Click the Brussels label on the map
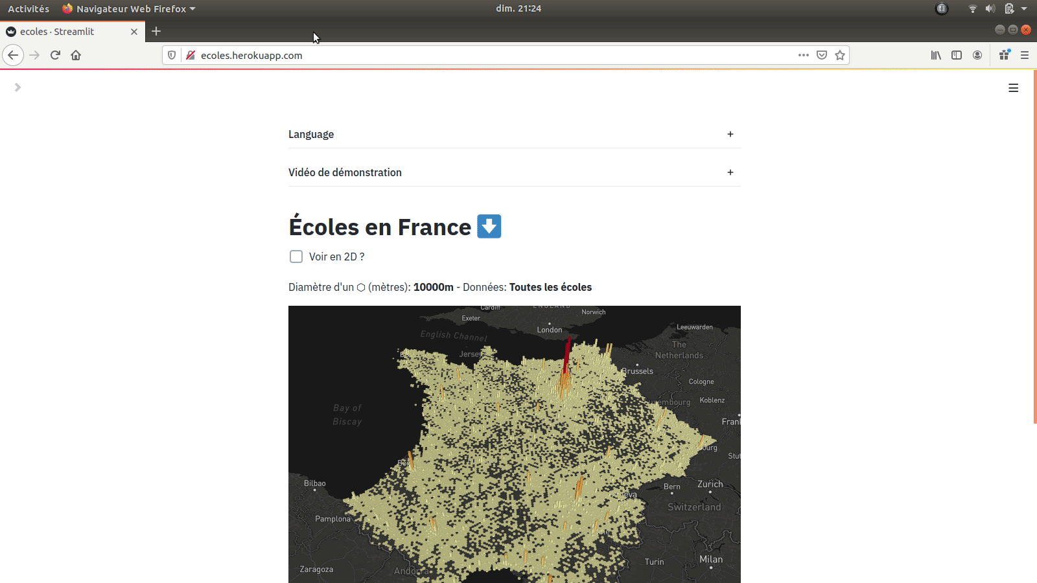1037x583 pixels. (638, 371)
